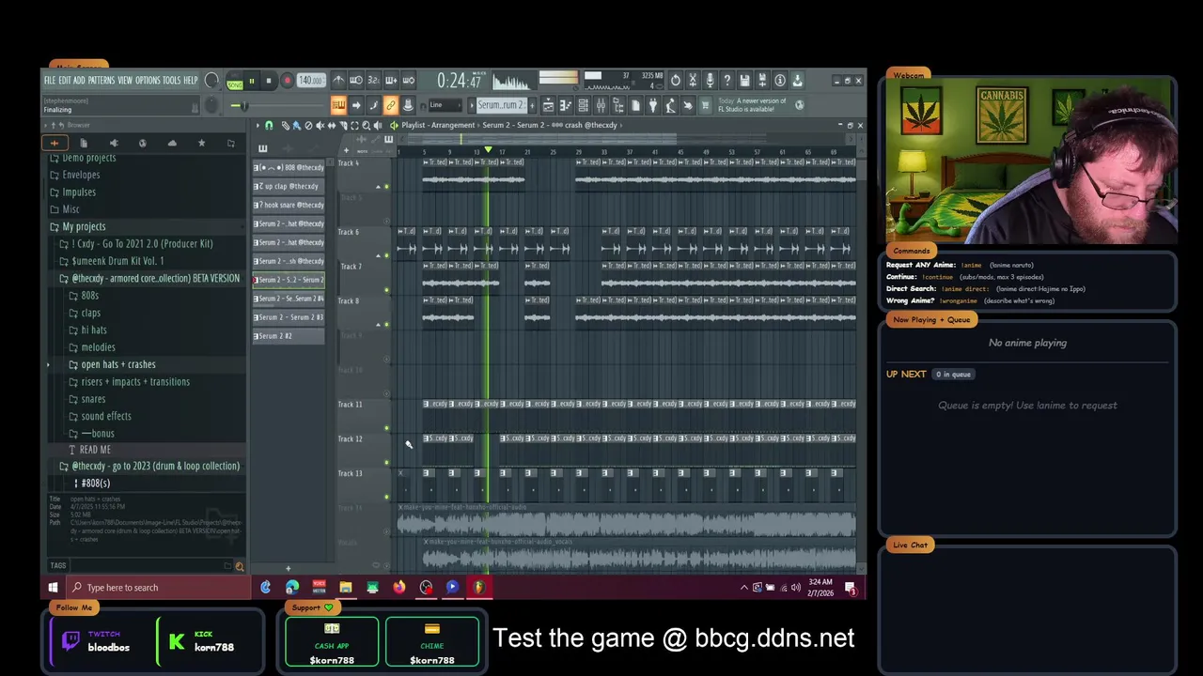
Task: Toggle playlist snap magnet
Action: (x=269, y=126)
